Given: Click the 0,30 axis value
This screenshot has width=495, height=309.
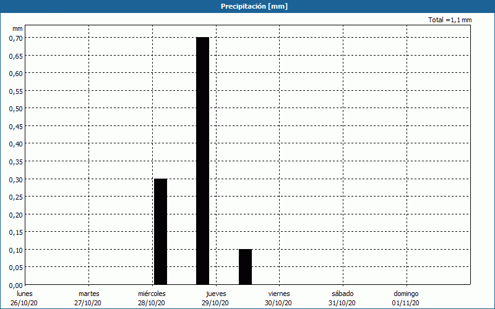Looking at the screenshot, I should coord(16,179).
